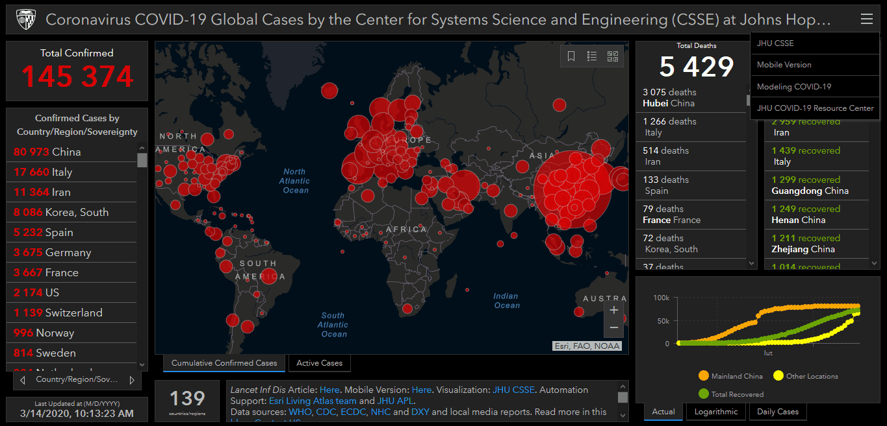Click scroll-down arrow in confirmed cases list
This screenshot has height=426, width=887.
[142, 366]
